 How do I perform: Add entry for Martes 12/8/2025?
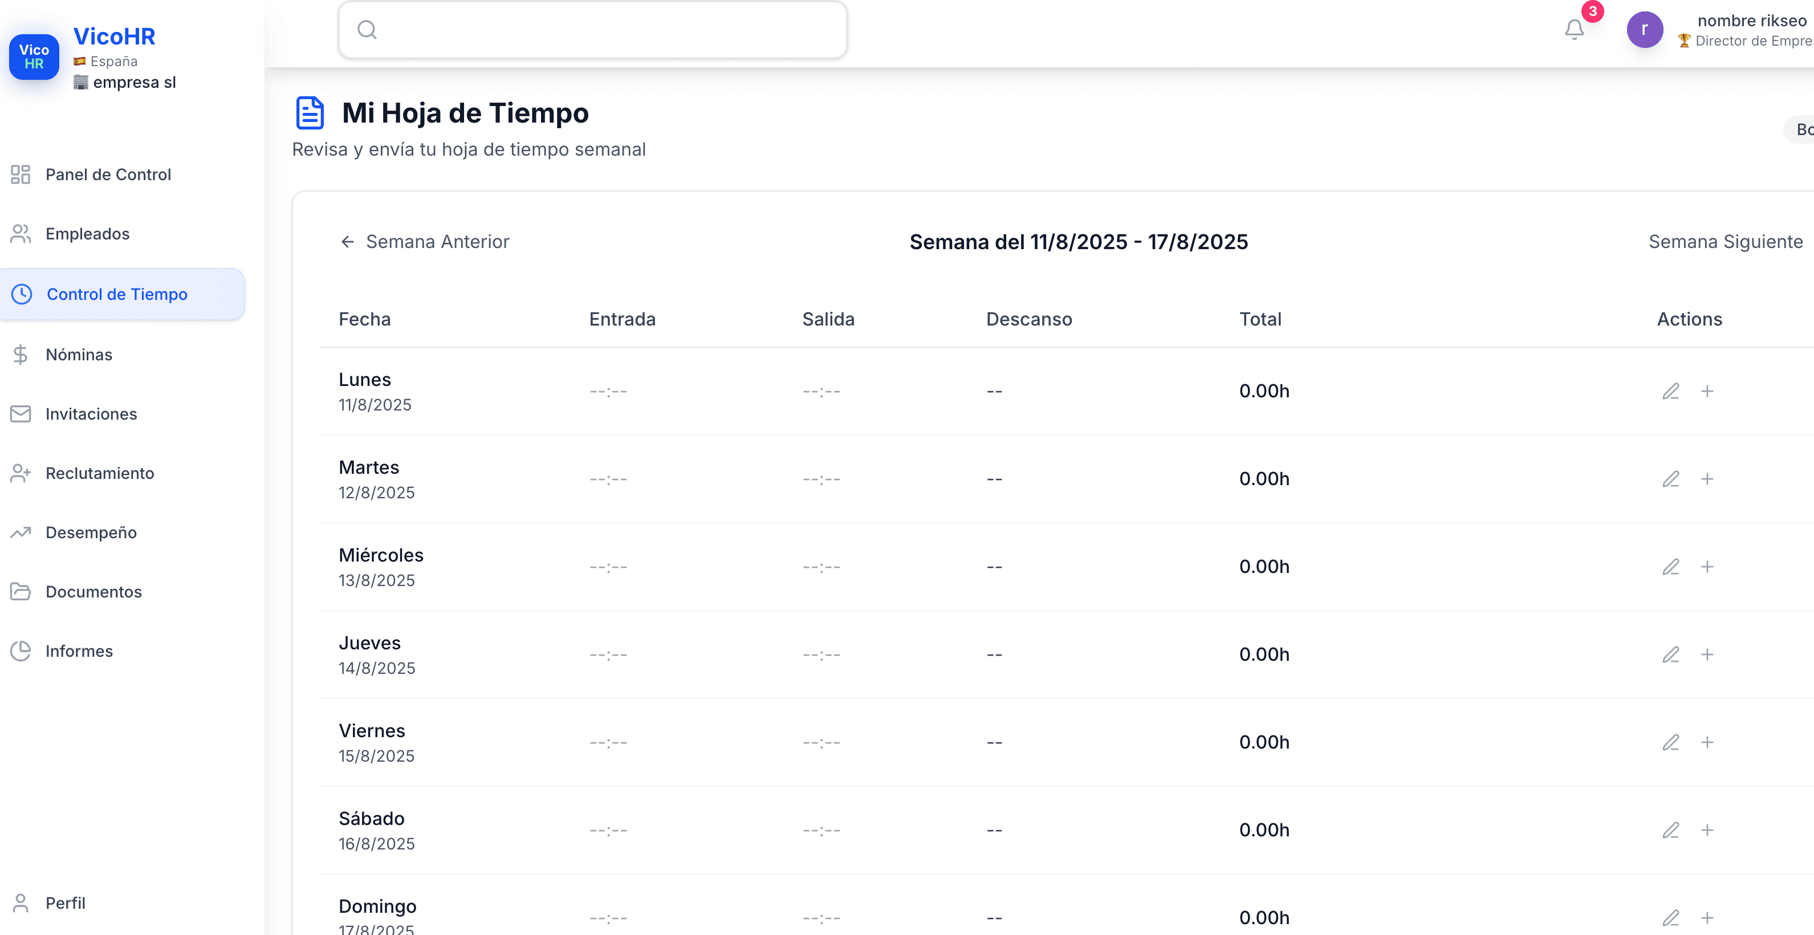(x=1707, y=479)
